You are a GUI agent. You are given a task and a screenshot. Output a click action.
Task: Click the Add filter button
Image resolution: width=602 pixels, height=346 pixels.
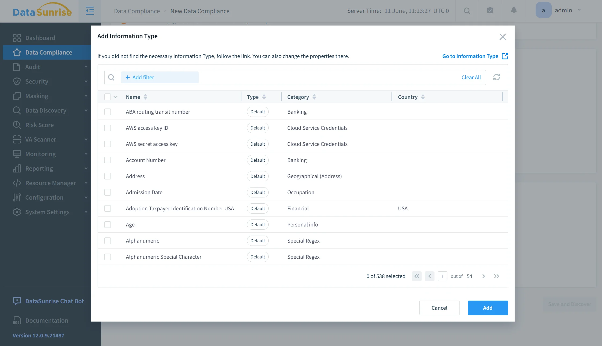point(160,77)
